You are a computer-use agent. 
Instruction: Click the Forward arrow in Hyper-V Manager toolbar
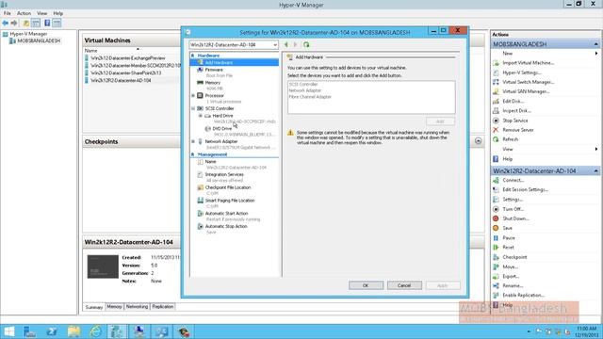point(14,23)
